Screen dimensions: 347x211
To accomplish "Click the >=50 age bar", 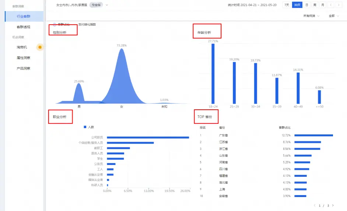I will 319,97.
